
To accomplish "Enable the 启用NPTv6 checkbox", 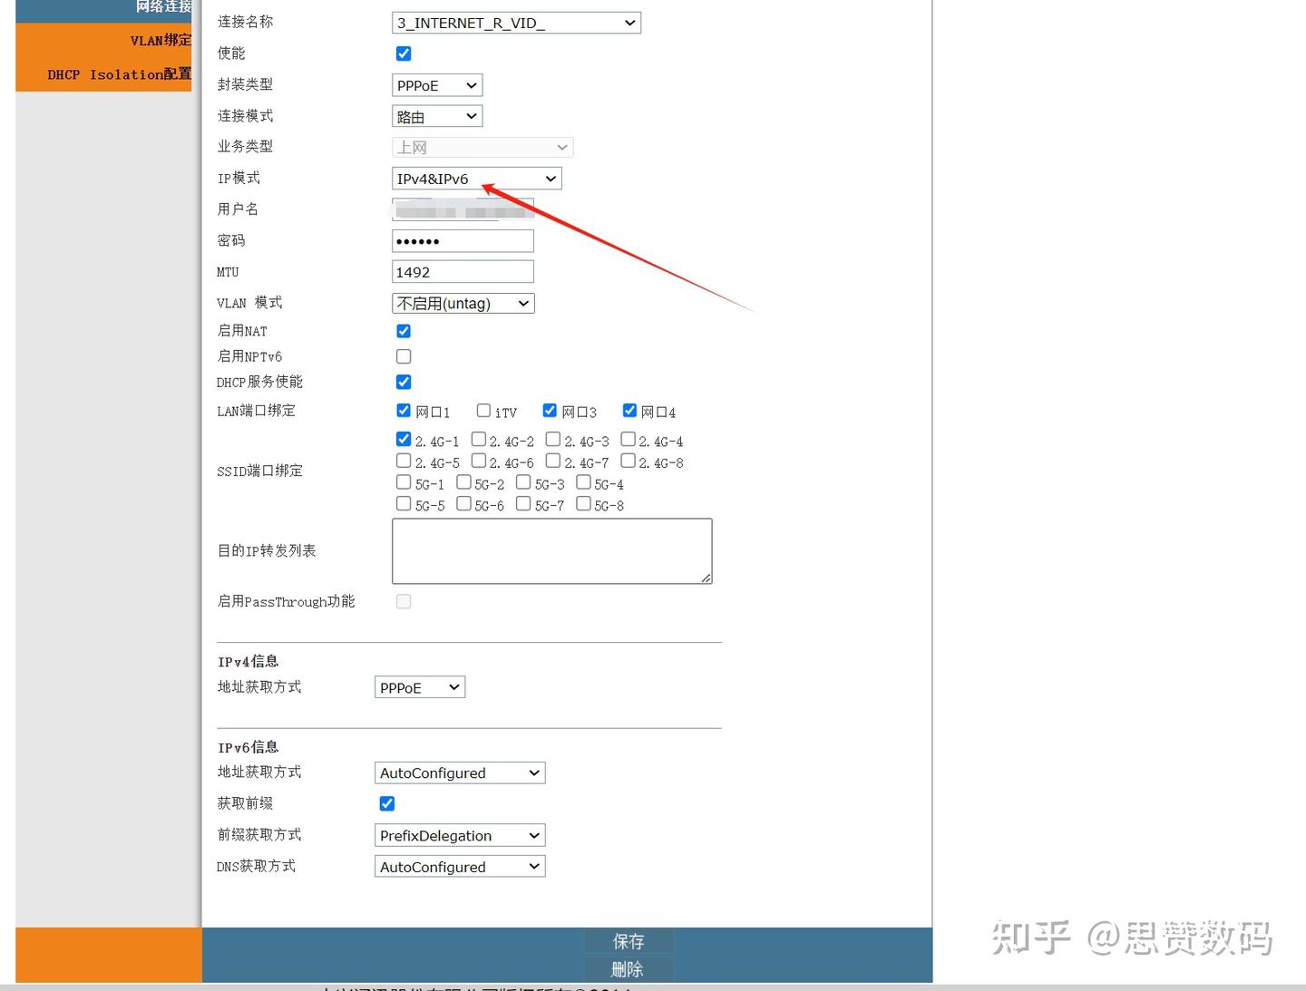I will click(x=404, y=356).
